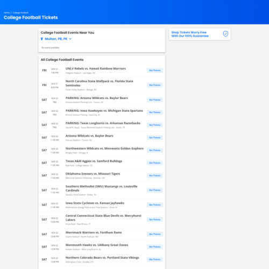Open PARKING: Texas Longhorns vs. Arkansas Razorbacks event

(103, 123)
